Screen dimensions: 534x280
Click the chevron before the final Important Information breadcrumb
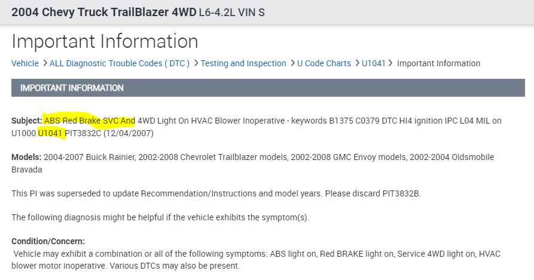coord(391,63)
